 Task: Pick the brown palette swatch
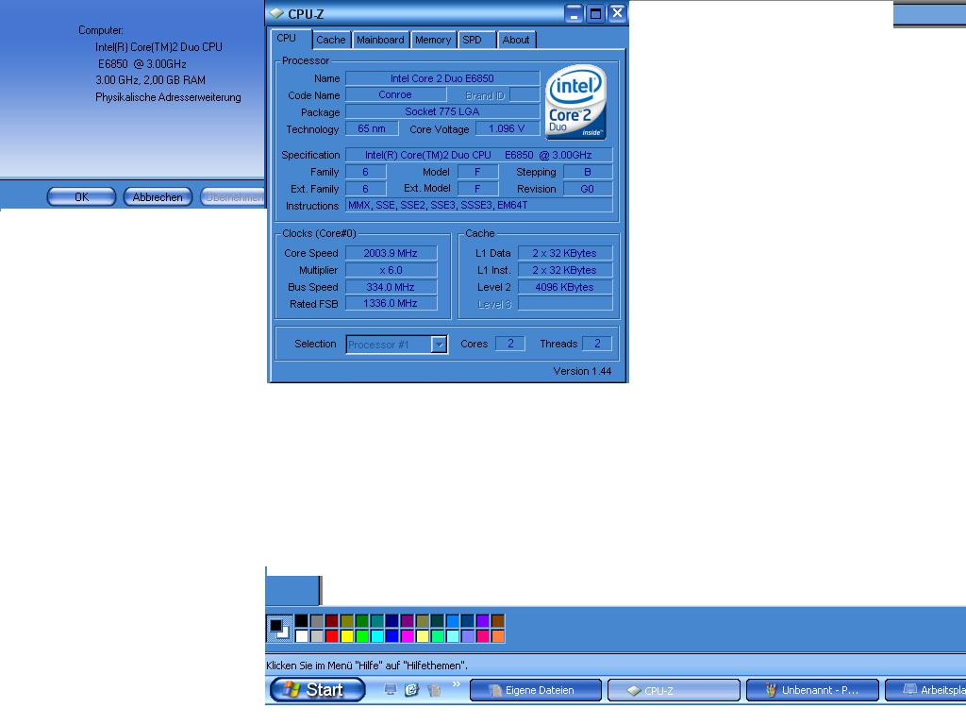click(498, 621)
